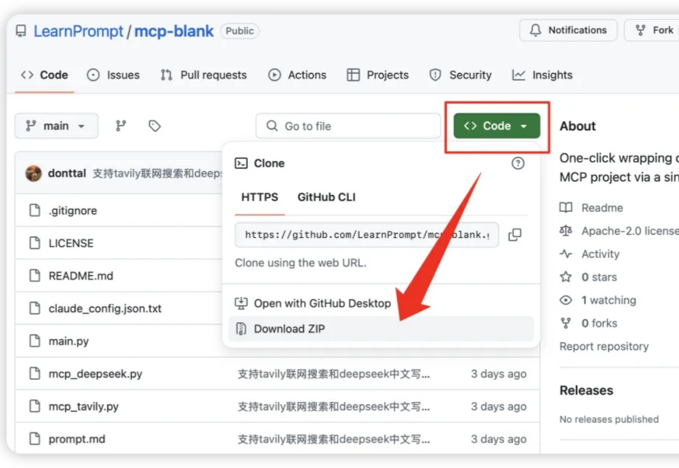Open the Pull requests tab
The width and height of the screenshot is (679, 468).
[x=204, y=75]
